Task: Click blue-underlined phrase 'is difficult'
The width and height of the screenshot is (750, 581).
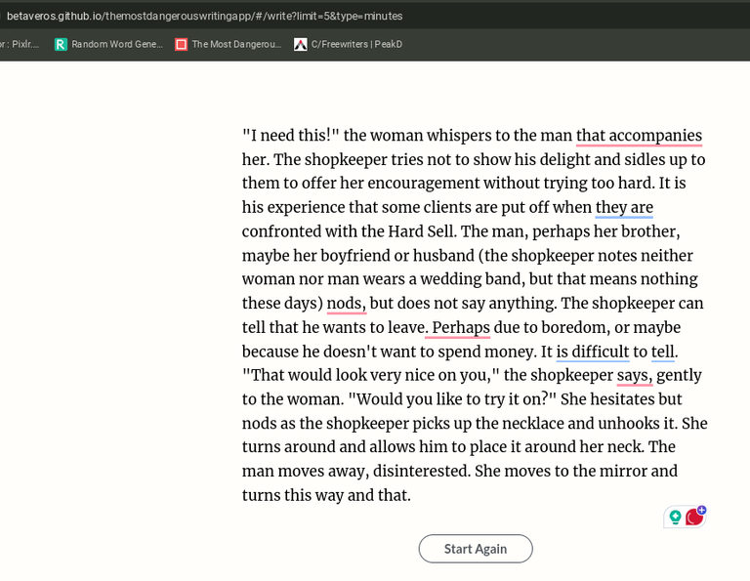Action: (593, 352)
